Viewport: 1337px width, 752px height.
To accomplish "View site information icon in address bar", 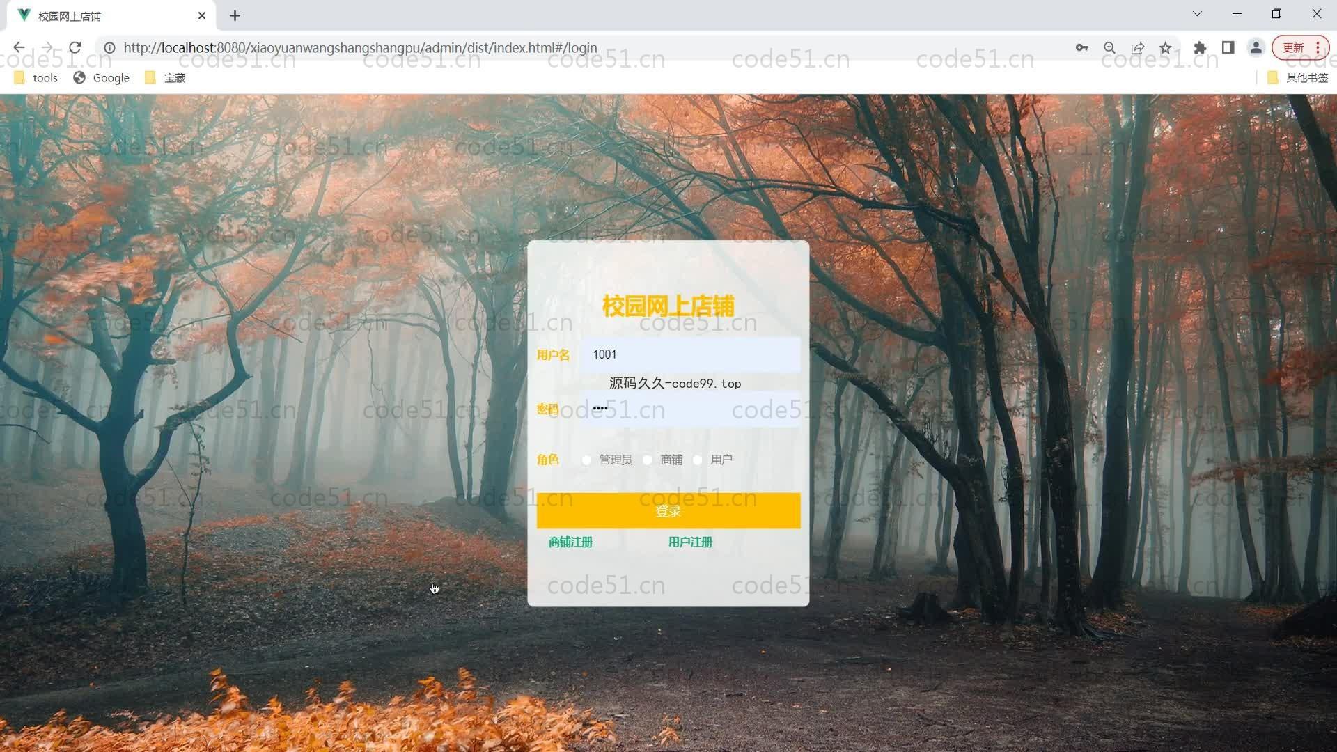I will 109,47.
